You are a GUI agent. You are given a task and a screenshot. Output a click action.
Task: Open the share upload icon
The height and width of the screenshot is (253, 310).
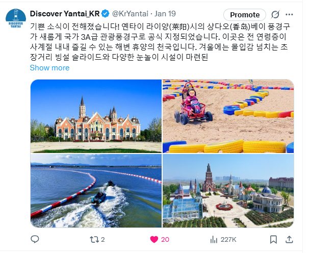click(x=289, y=239)
